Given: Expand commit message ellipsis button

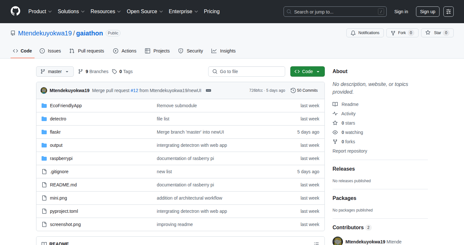Looking at the screenshot, I should pos(208,90).
